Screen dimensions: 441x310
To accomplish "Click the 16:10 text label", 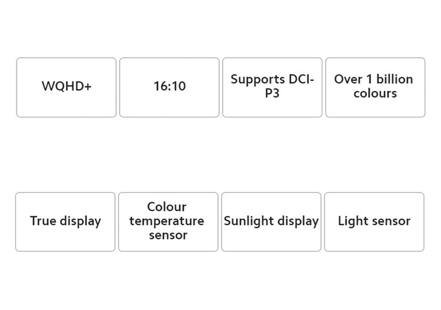I will pos(169,86).
